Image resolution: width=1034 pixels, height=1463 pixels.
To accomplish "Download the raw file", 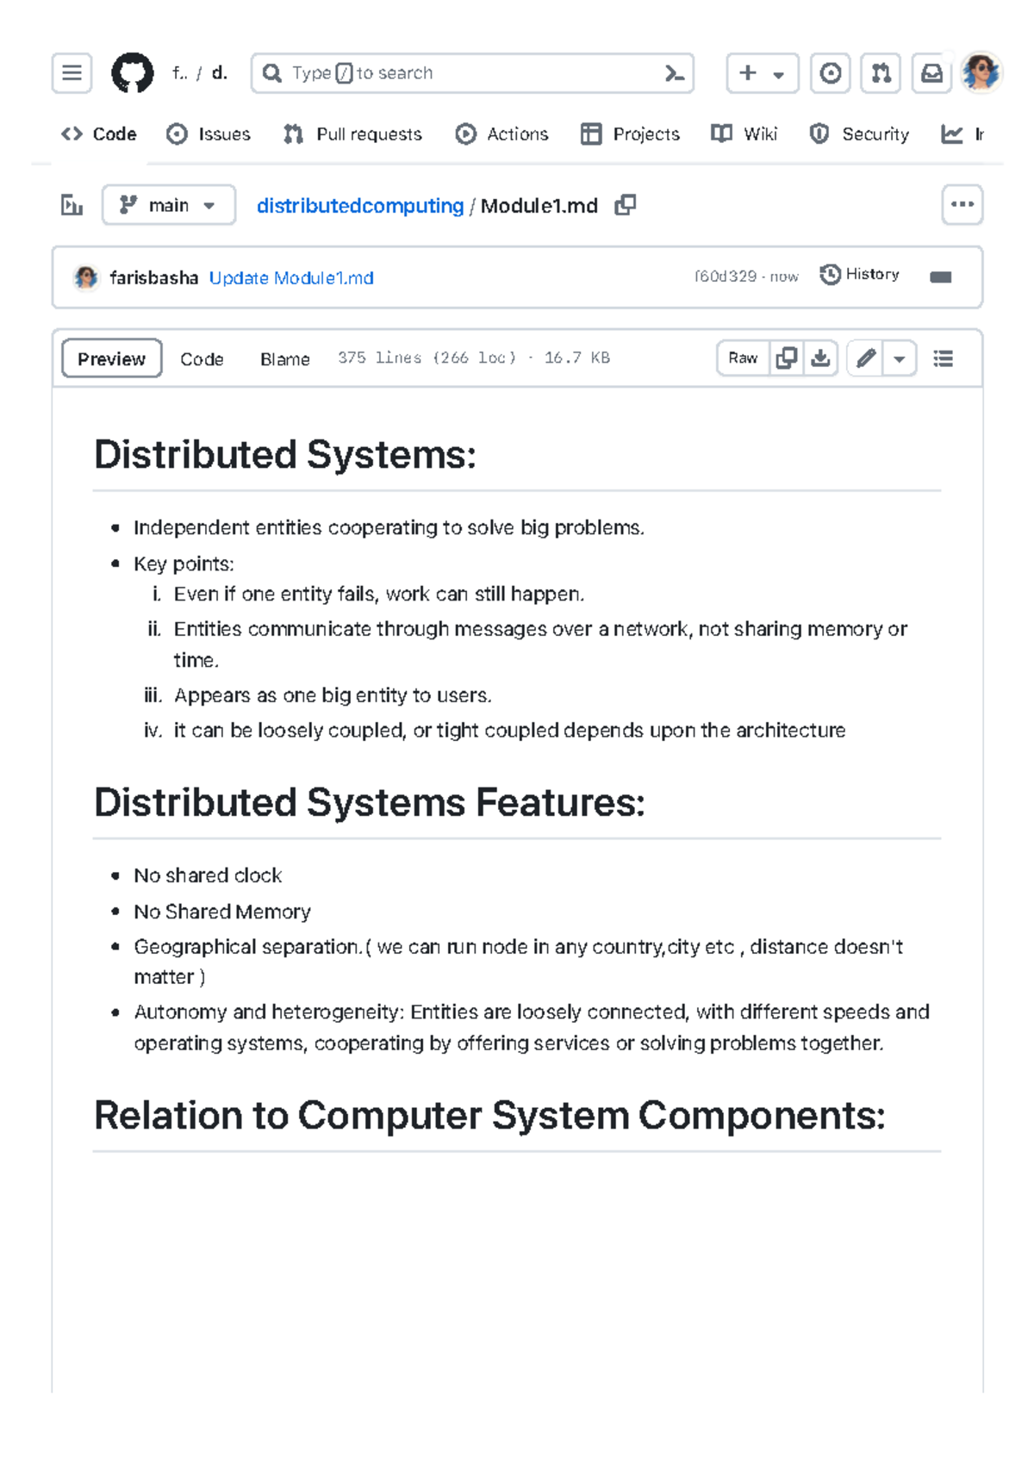I will [x=821, y=358].
